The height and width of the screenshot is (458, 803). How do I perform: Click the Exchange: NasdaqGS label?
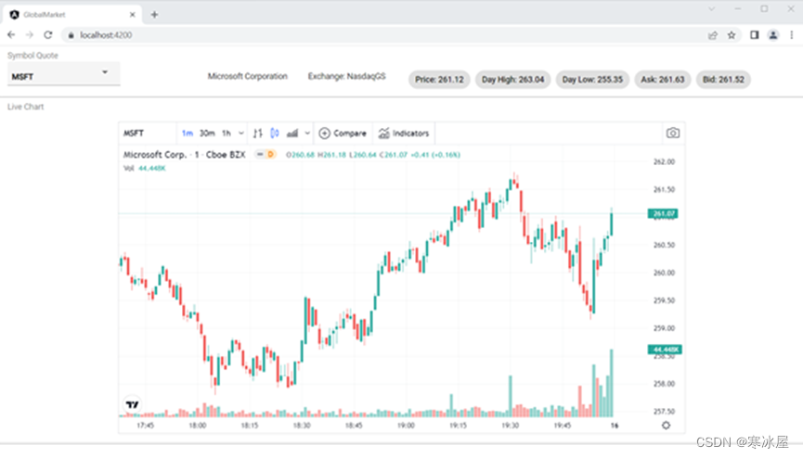[346, 76]
